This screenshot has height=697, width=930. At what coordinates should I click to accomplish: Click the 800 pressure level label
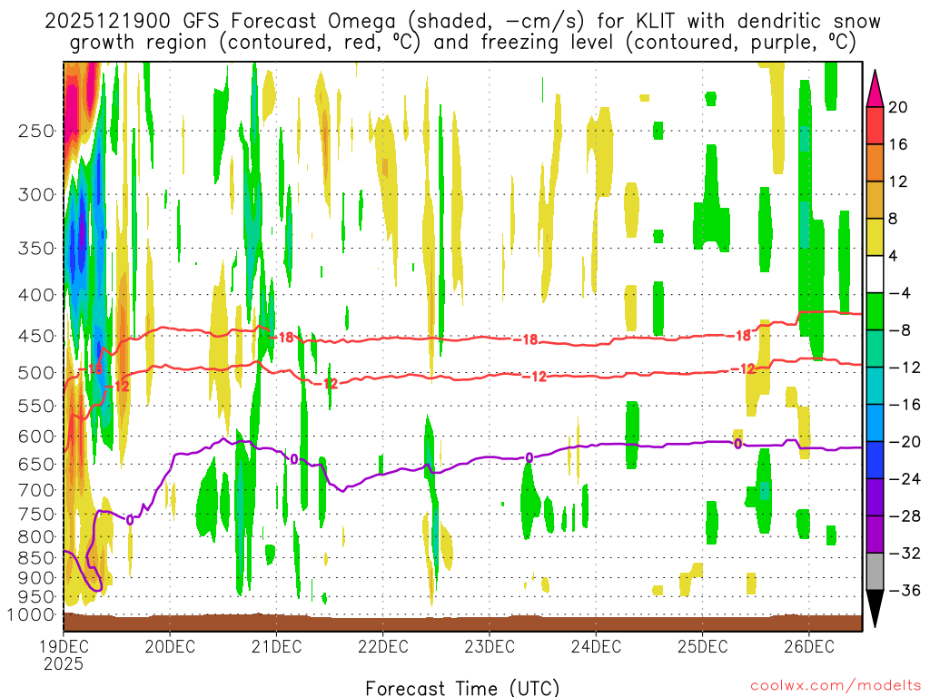click(36, 537)
